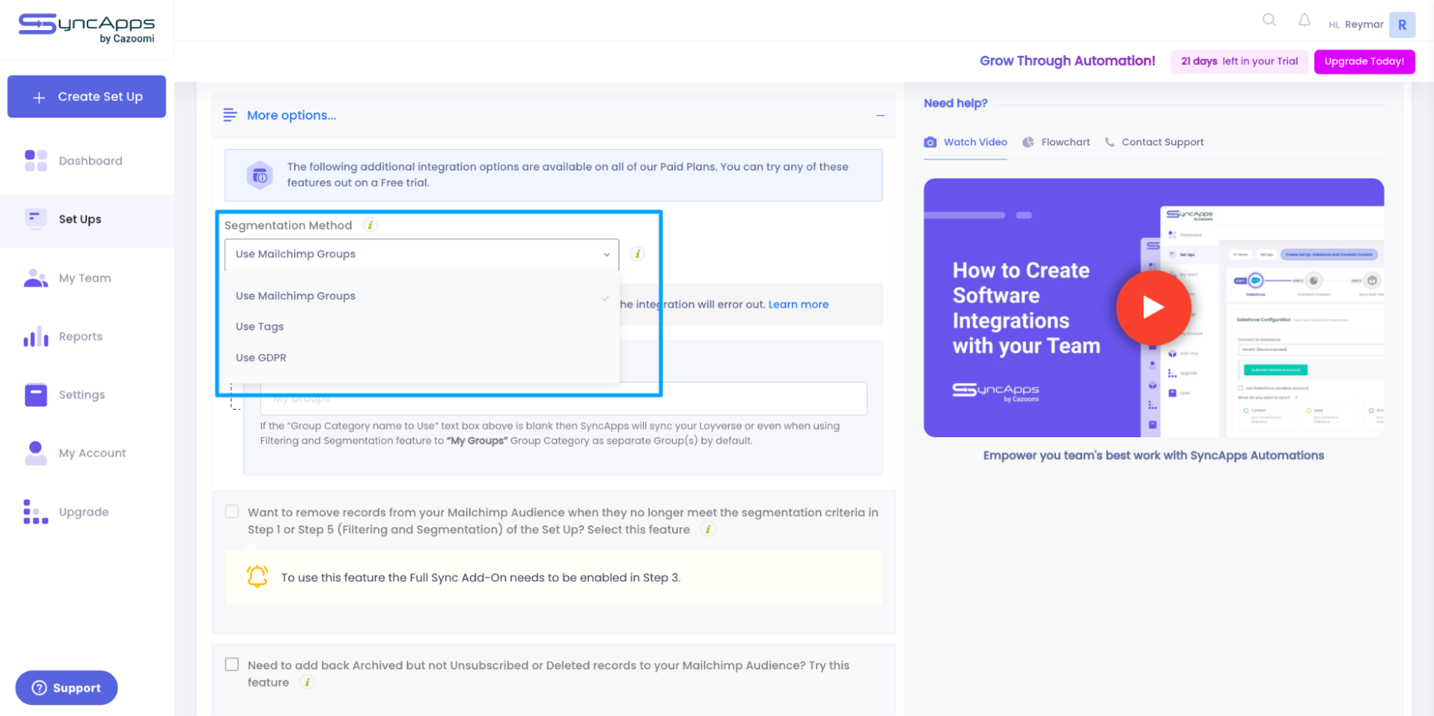Enable add back Archived records checkbox
Viewport: 1434px width, 716px height.
click(x=232, y=664)
